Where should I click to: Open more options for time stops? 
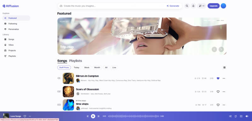click(x=224, y=105)
